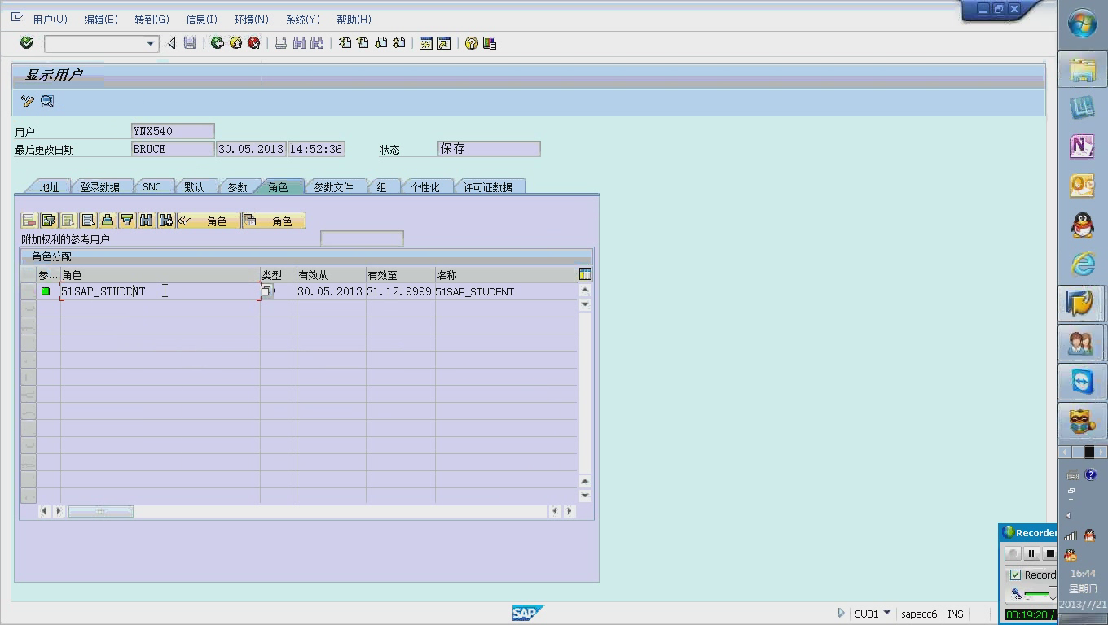The width and height of the screenshot is (1108, 625).
Task: Switch to the 参数文件 tab
Action: pyautogui.click(x=334, y=187)
